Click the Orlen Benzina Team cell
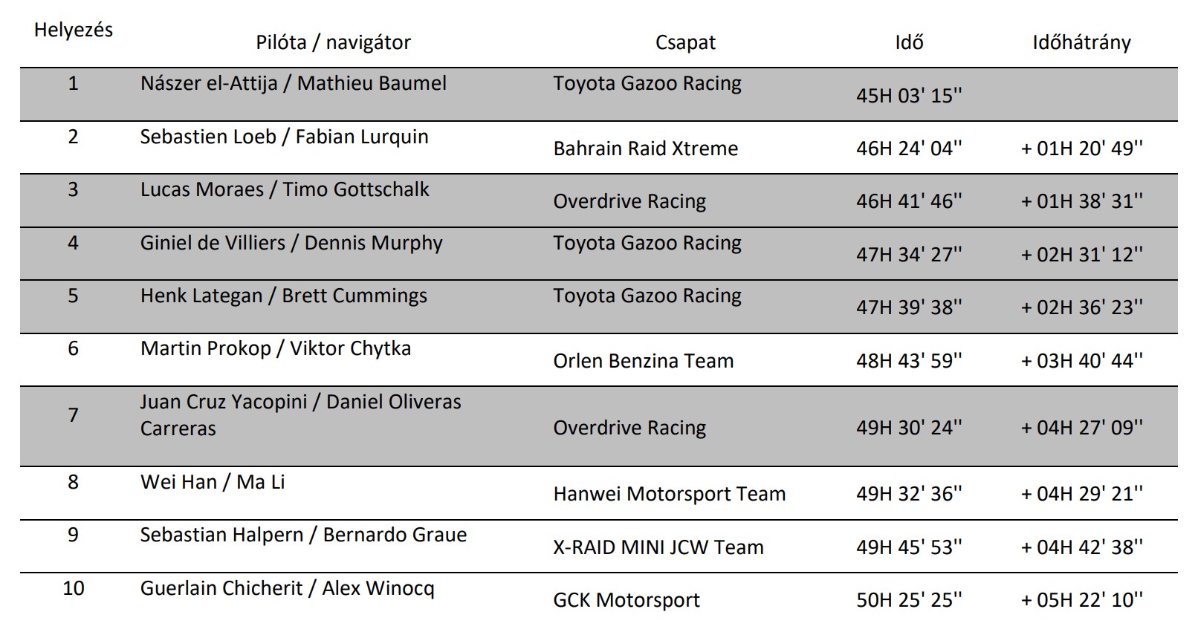The height and width of the screenshot is (632, 1198). (x=643, y=361)
